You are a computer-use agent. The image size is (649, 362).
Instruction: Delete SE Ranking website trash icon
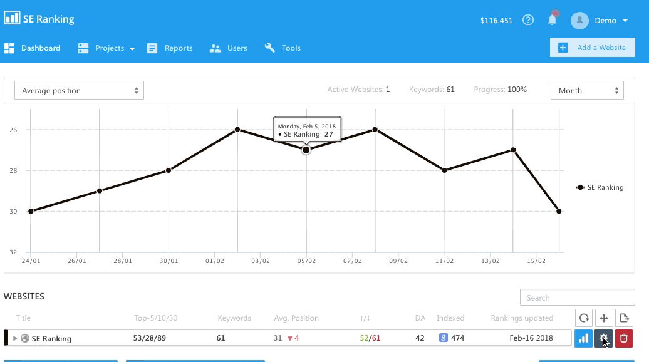[624, 338]
